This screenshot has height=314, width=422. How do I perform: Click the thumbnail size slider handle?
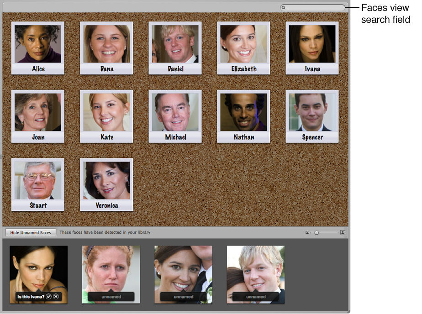pos(317,232)
